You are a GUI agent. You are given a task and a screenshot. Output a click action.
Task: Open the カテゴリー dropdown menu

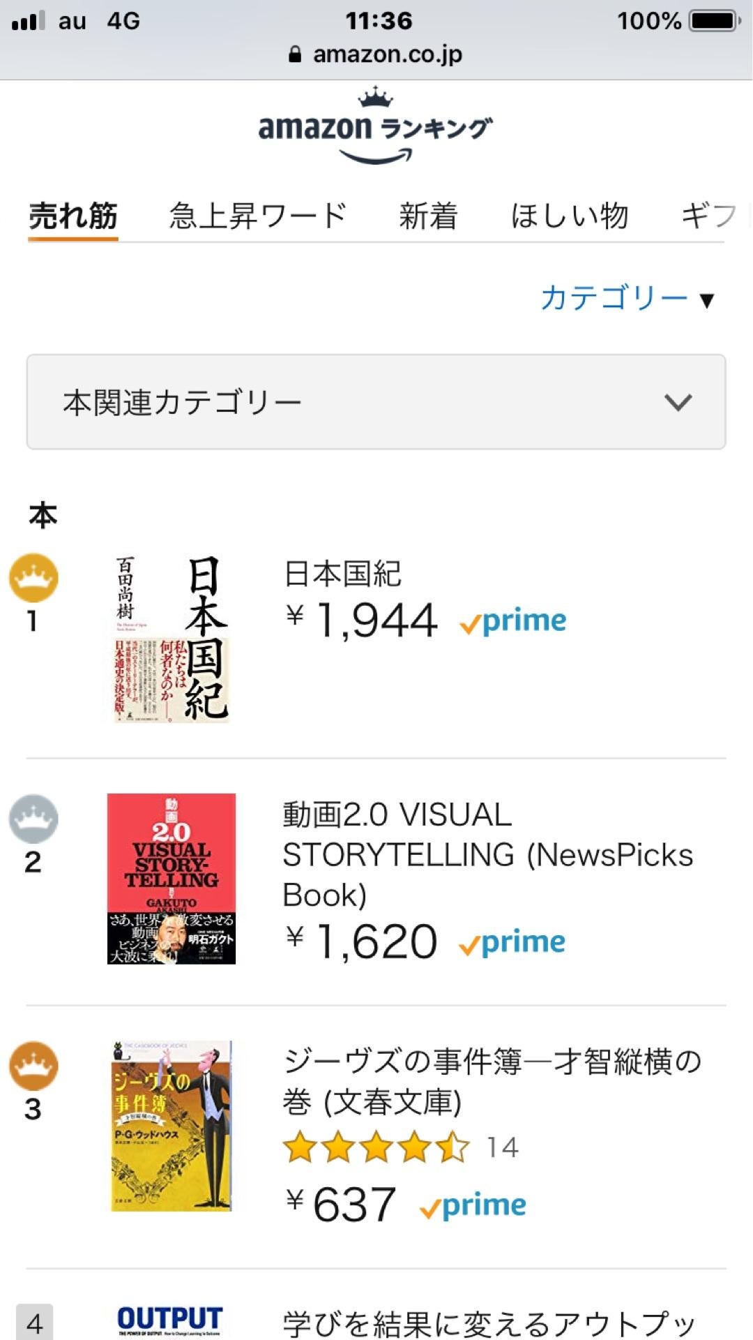coord(627,298)
